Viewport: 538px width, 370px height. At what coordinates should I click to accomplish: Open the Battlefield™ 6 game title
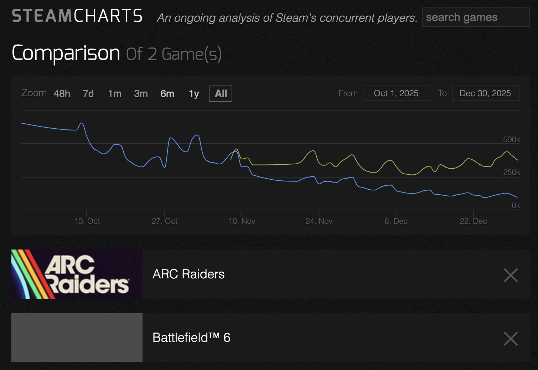[191, 338]
